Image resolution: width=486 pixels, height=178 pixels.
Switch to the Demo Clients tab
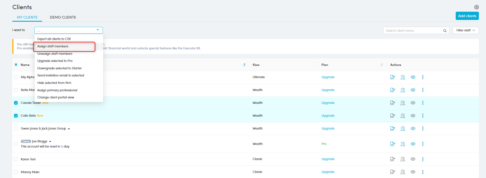63,17
